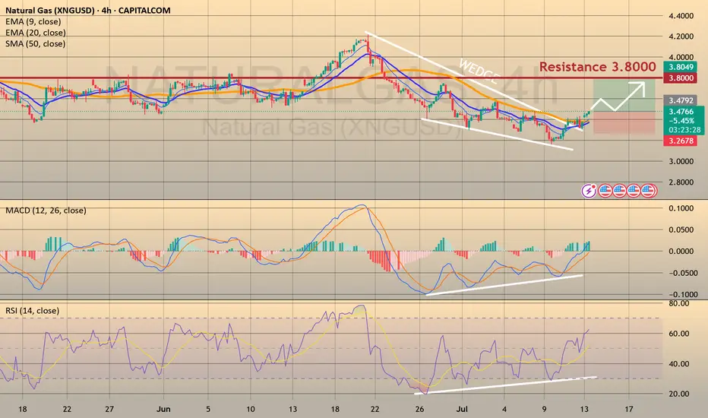Click the gray 3.4792 price label

coord(681,100)
